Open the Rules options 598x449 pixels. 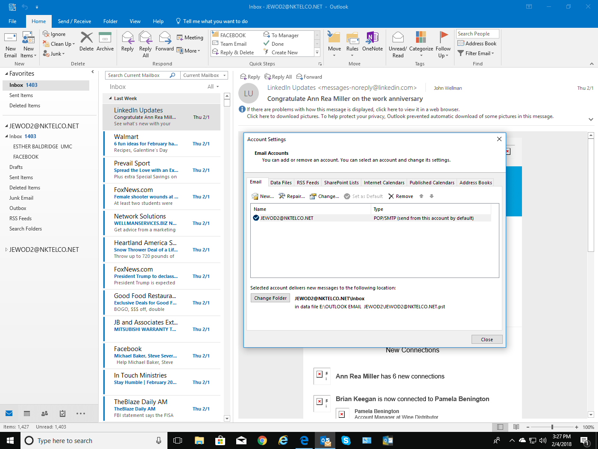pyautogui.click(x=352, y=44)
